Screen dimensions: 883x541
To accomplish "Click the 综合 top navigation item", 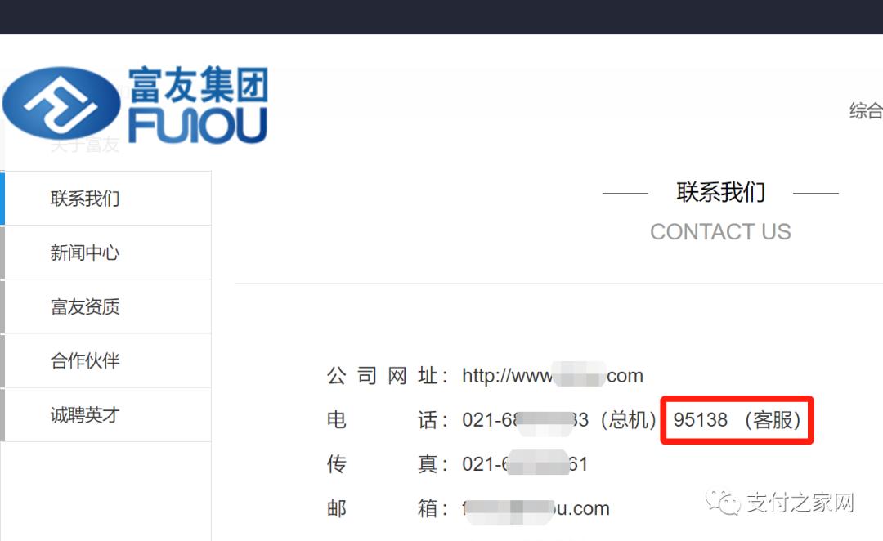I will click(x=866, y=110).
